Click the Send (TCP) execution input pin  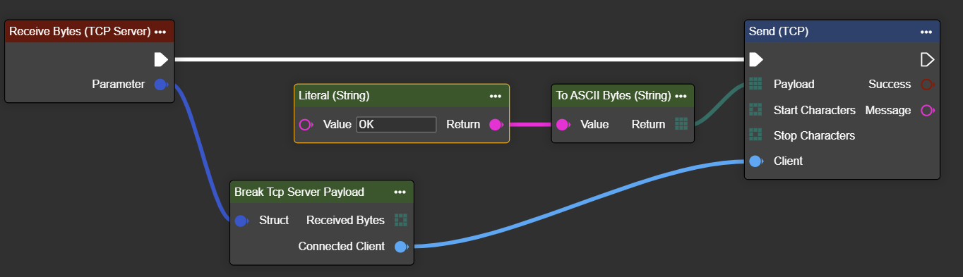[x=755, y=59]
